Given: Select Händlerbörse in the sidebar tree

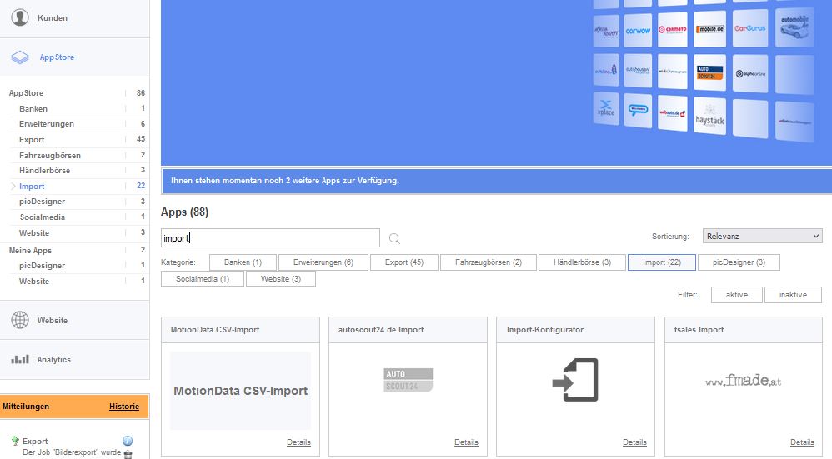Looking at the screenshot, I should tap(44, 171).
